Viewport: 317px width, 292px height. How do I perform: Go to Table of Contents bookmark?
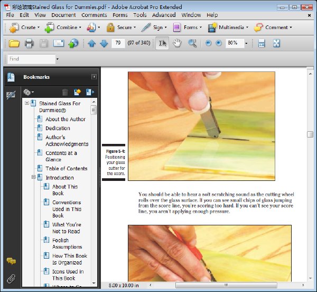(67, 169)
